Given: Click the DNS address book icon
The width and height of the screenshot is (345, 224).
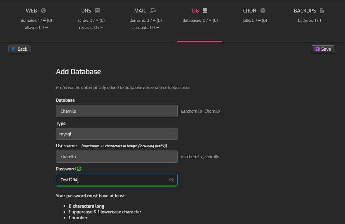Looking at the screenshot, I should point(97,11).
